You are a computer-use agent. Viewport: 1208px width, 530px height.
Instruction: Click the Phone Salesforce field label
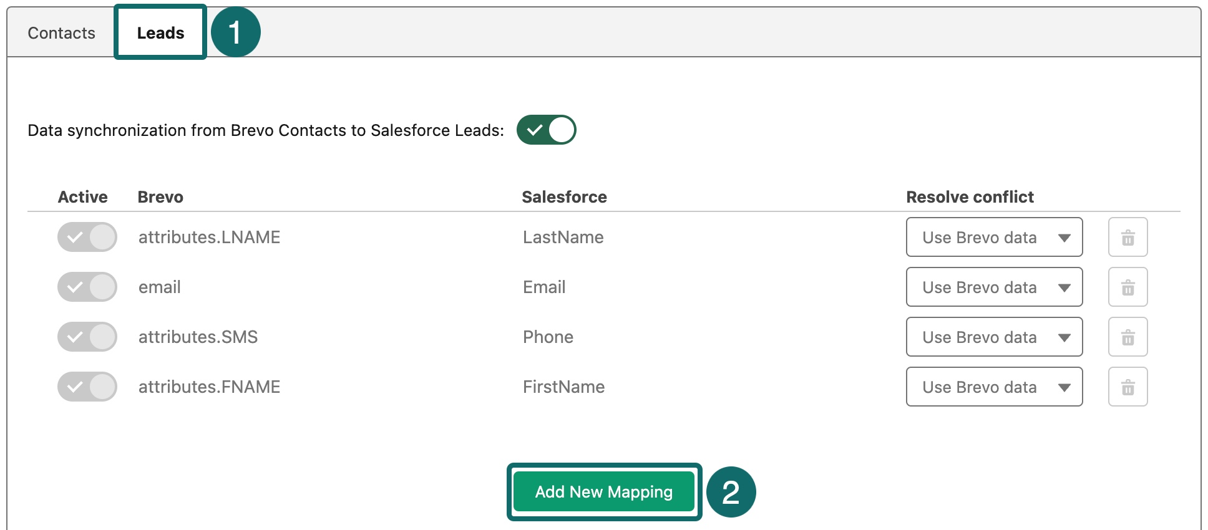[548, 337]
